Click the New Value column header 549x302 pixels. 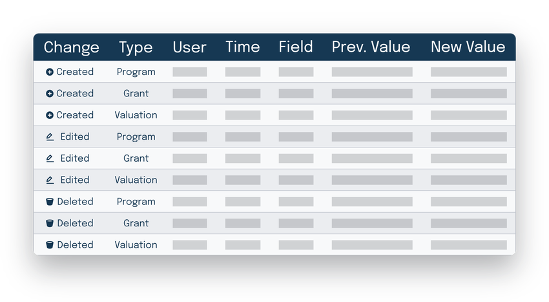pos(468,47)
